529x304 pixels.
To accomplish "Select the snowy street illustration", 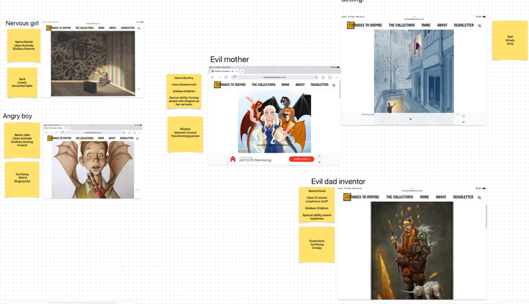I will tap(414, 71).
